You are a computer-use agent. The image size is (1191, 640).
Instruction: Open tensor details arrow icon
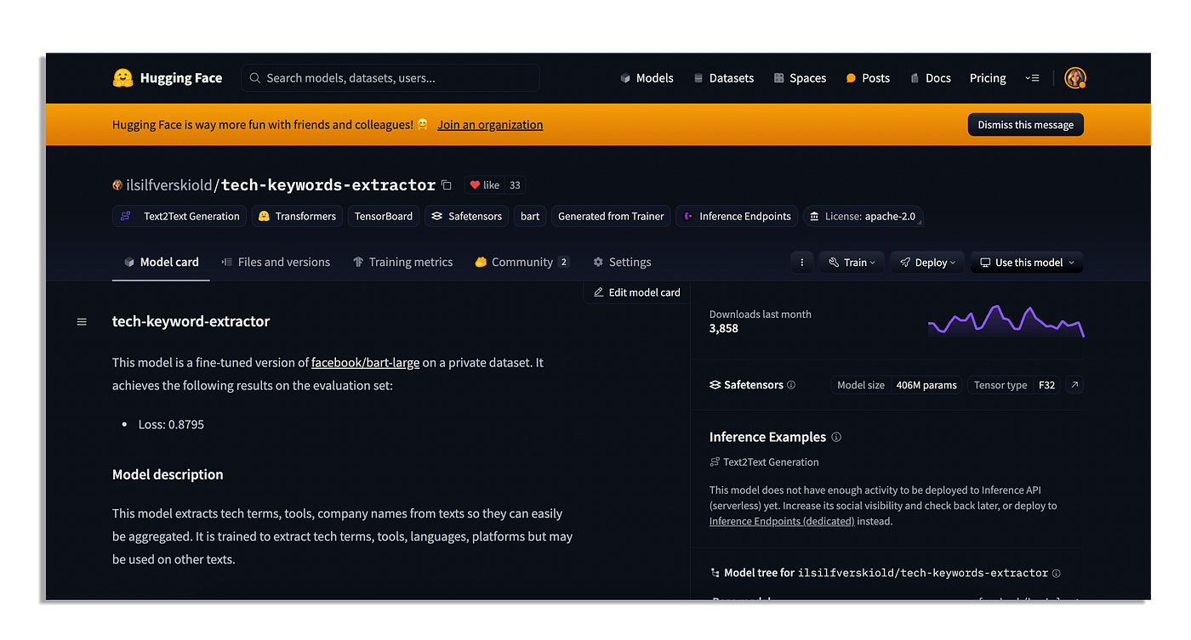tap(1074, 385)
